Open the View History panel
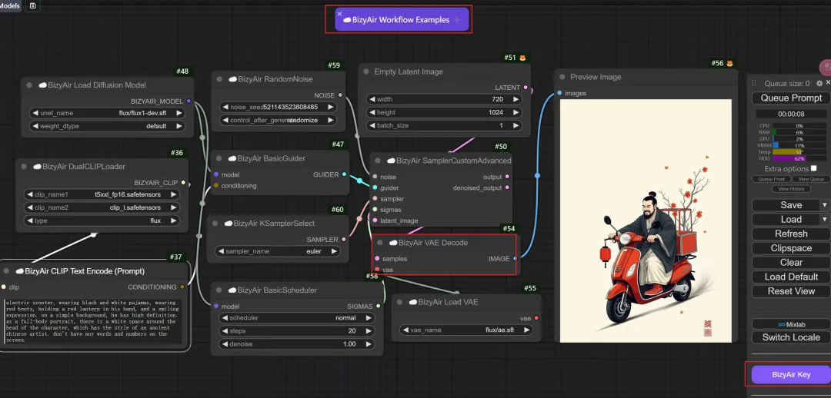The width and height of the screenshot is (831, 398). coord(790,189)
